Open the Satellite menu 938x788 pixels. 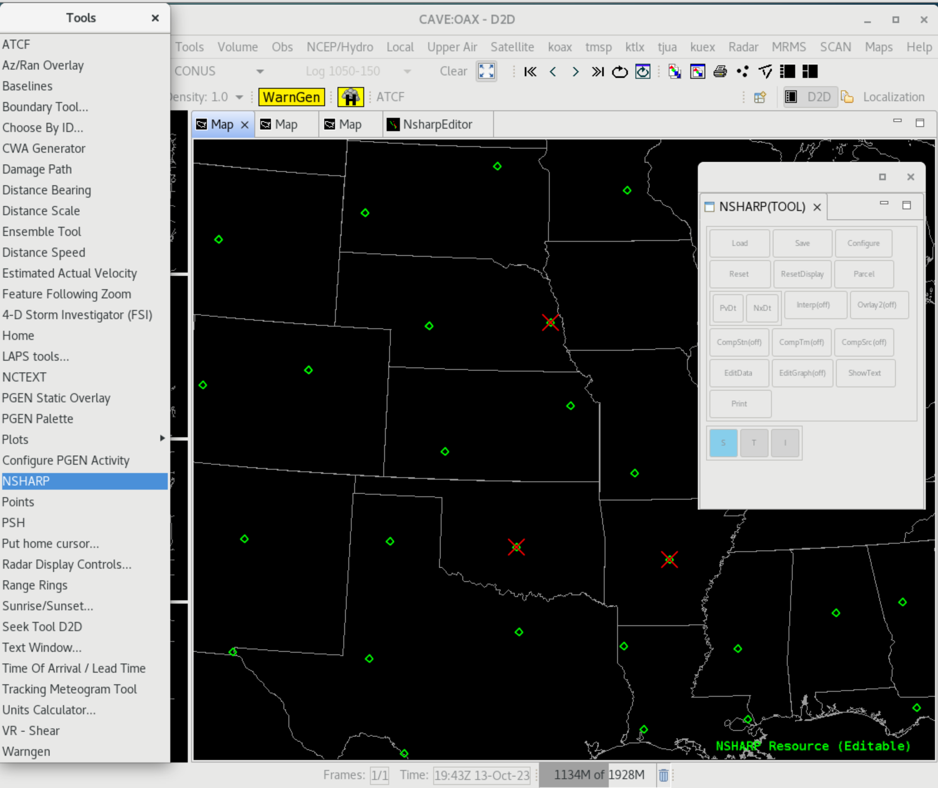click(x=512, y=47)
